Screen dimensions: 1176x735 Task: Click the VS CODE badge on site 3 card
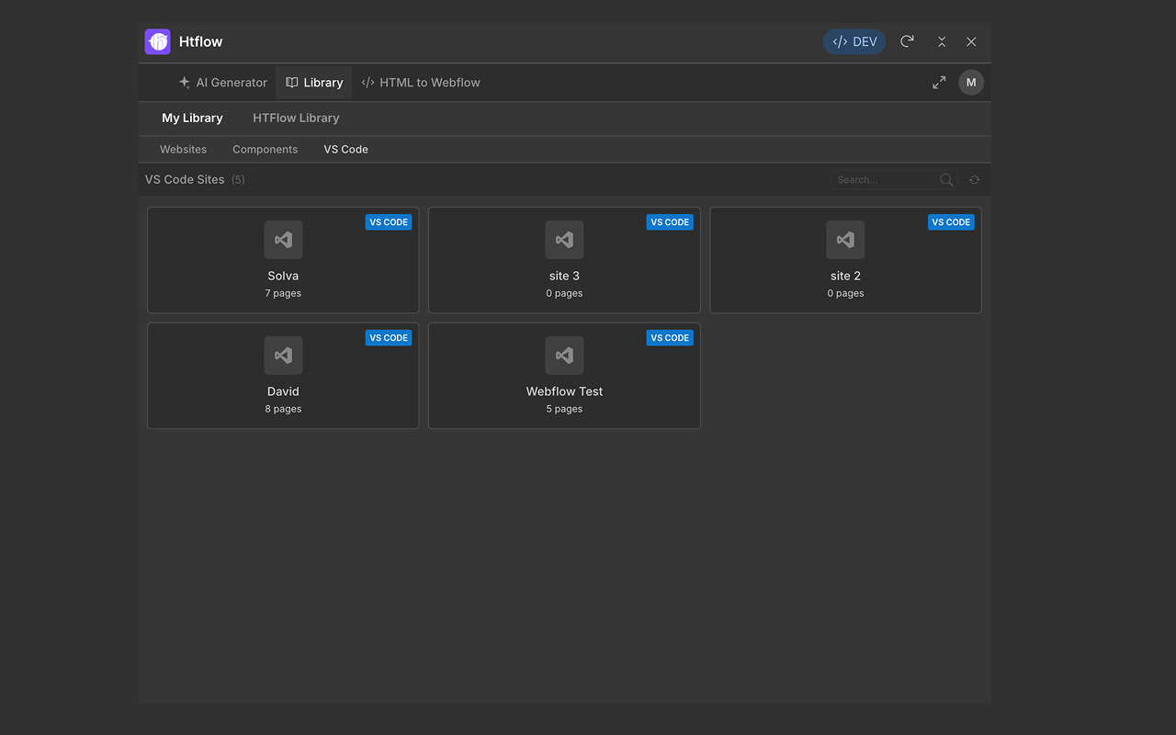pos(670,222)
